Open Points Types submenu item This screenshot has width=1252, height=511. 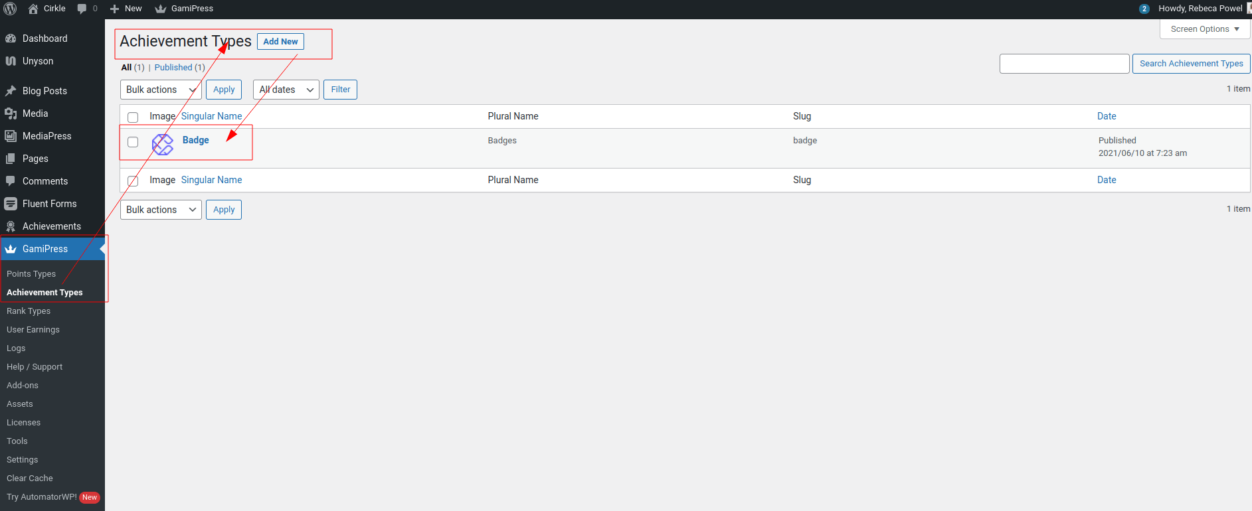click(x=31, y=274)
